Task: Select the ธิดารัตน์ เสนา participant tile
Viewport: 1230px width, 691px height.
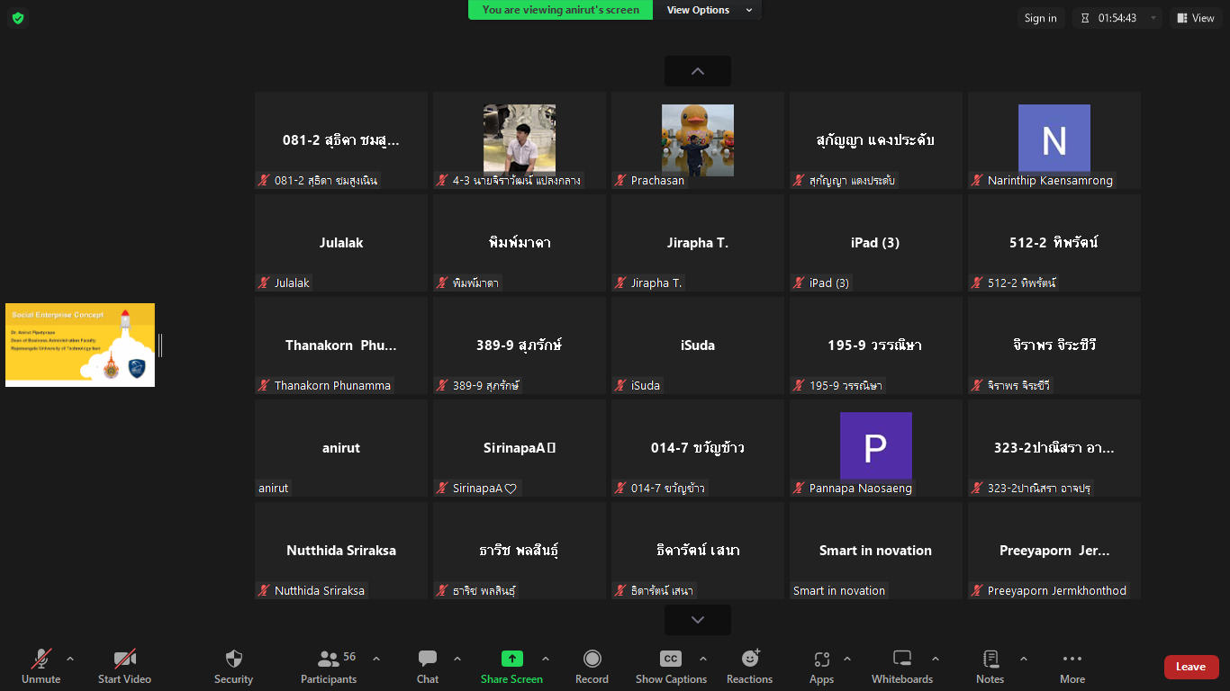Action: click(x=698, y=551)
